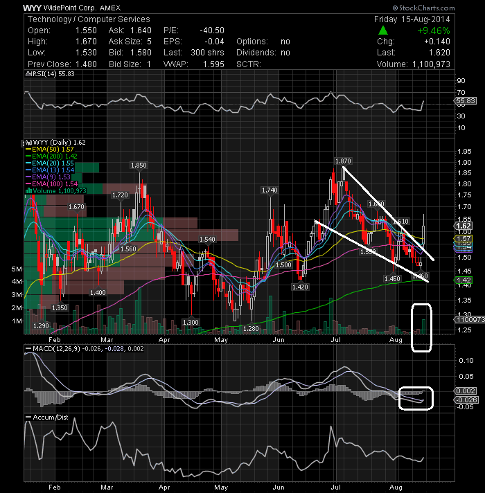The image size is (485, 493).
Task: Click the Last 1.620 value in header
Action: pos(439,53)
